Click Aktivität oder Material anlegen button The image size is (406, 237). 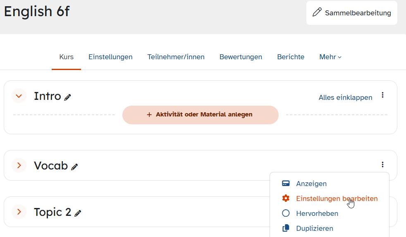[x=201, y=115]
